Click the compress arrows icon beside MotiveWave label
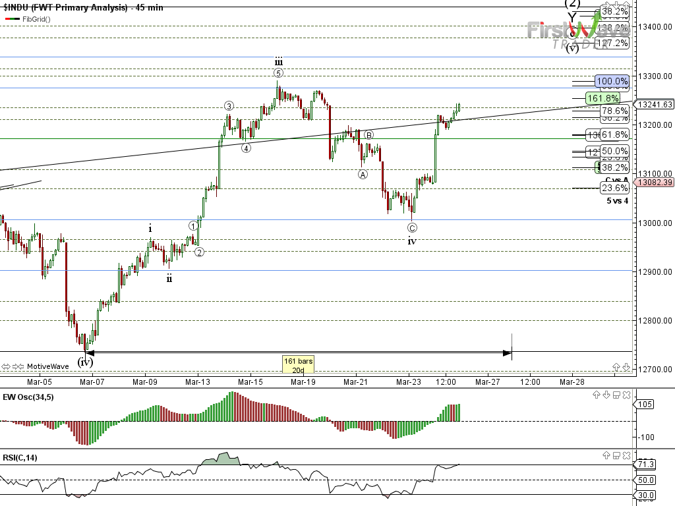This screenshot has width=675, height=506. (18, 366)
